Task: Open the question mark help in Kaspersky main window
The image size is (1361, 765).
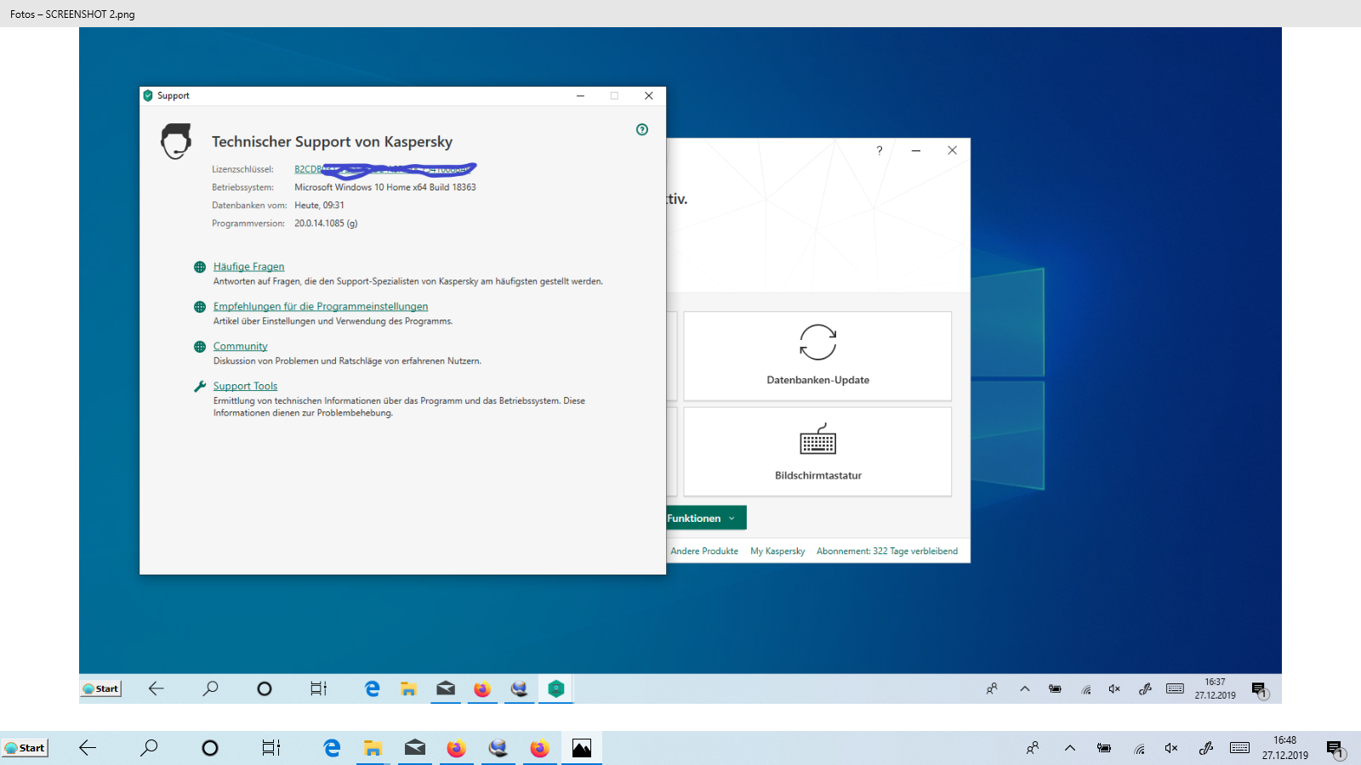Action: 880,150
